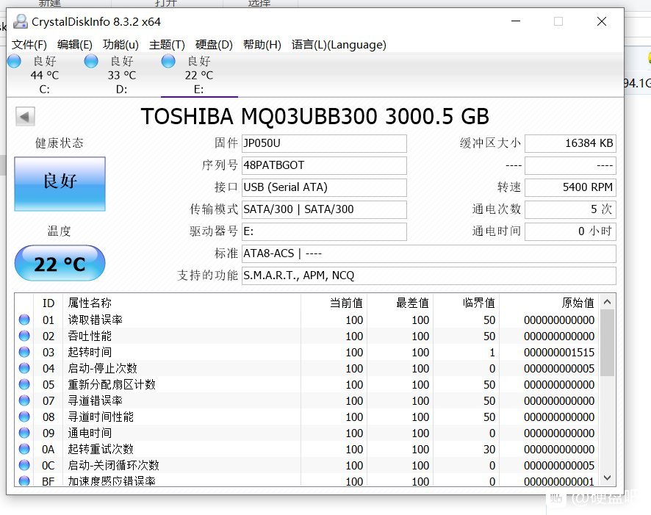The height and width of the screenshot is (515, 651).
Task: Click the 属性名称 column header
Action: tap(181, 303)
